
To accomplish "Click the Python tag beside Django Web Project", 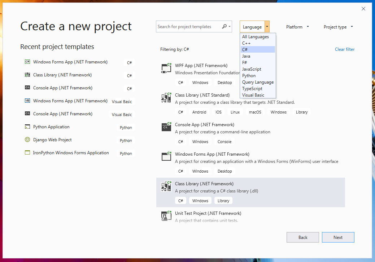I will point(126,141).
